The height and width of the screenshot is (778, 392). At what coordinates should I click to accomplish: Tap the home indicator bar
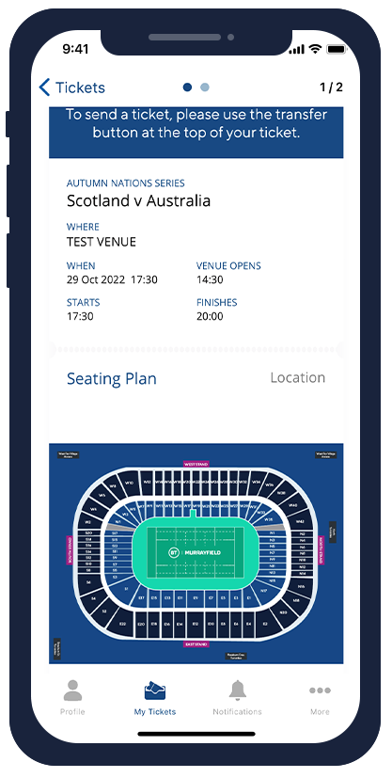pos(196,734)
